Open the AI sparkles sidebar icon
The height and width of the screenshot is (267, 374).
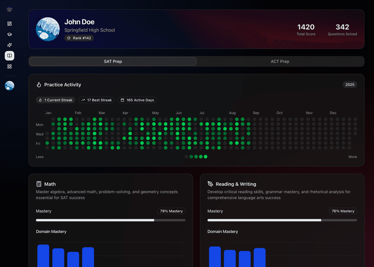(9, 45)
